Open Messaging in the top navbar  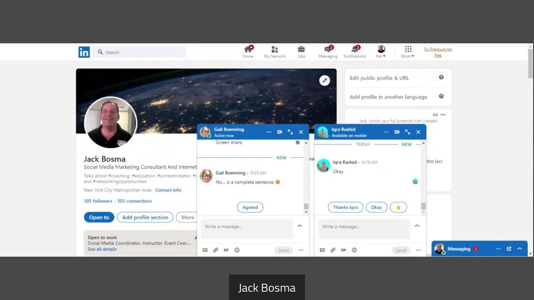coord(328,52)
